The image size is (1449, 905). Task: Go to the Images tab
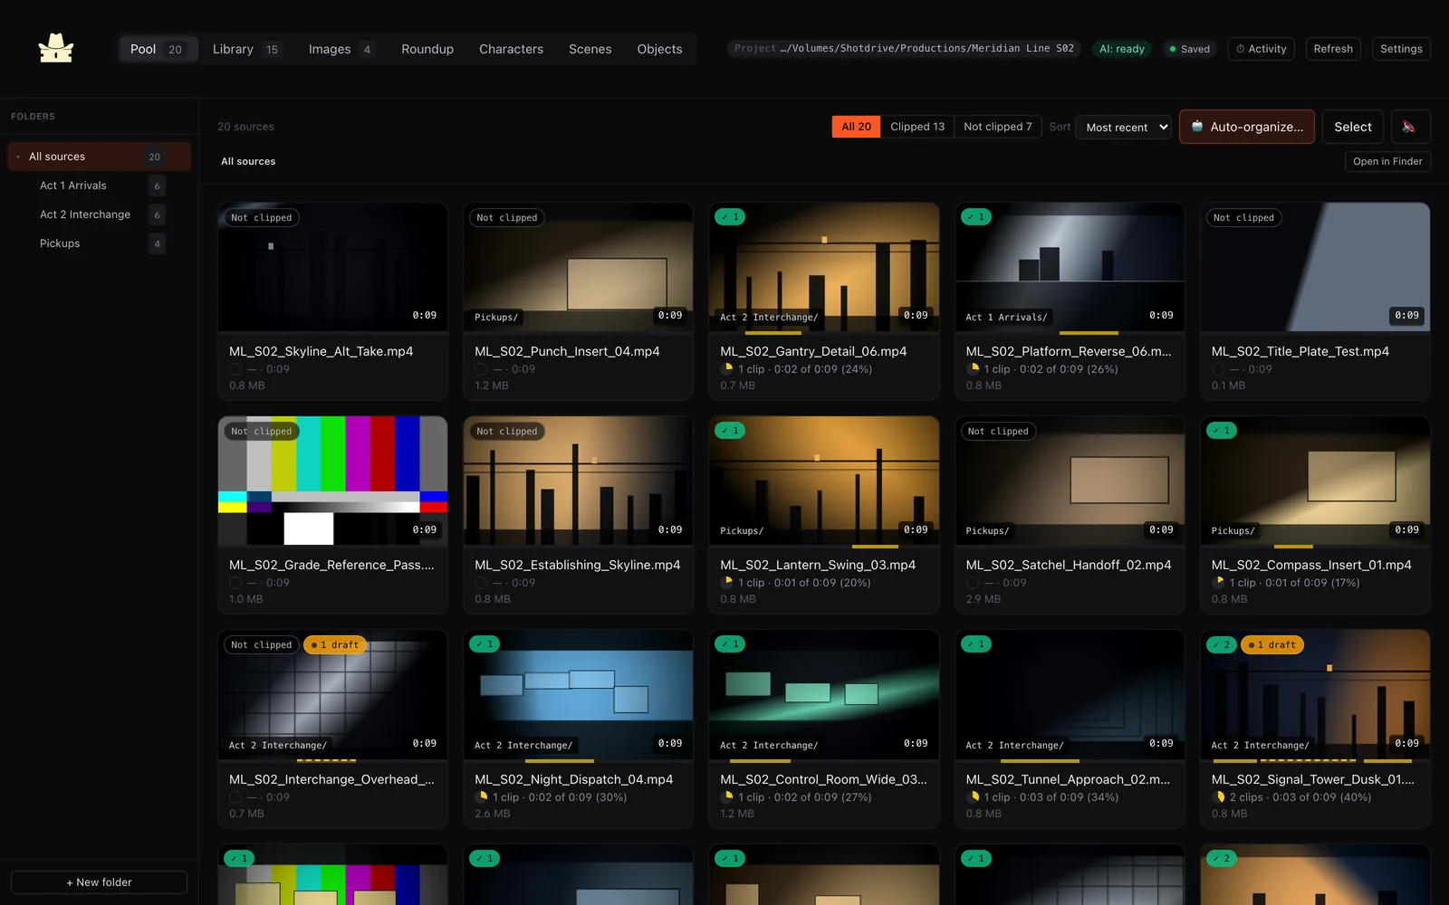tap(341, 49)
